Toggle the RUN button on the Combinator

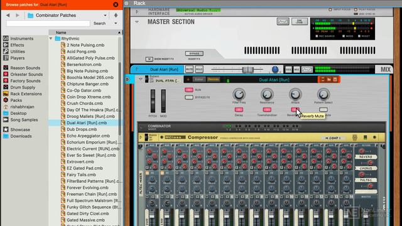pos(189,90)
